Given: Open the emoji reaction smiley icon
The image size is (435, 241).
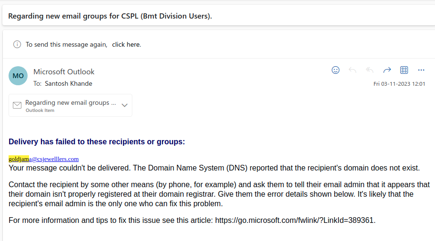Looking at the screenshot, I should [x=336, y=70].
